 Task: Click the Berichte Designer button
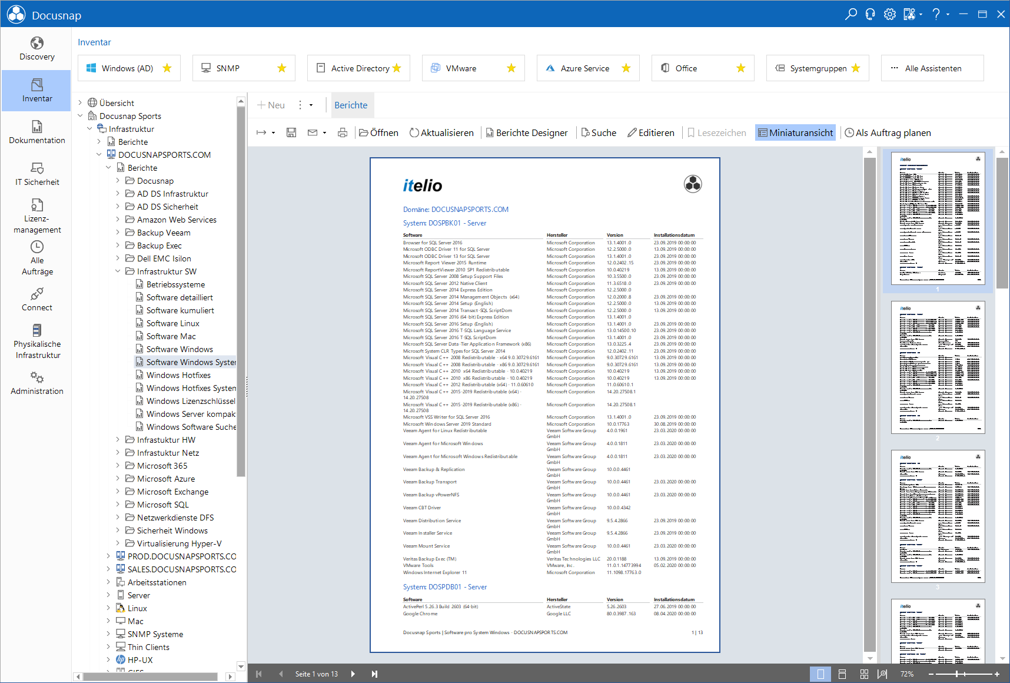tap(527, 133)
